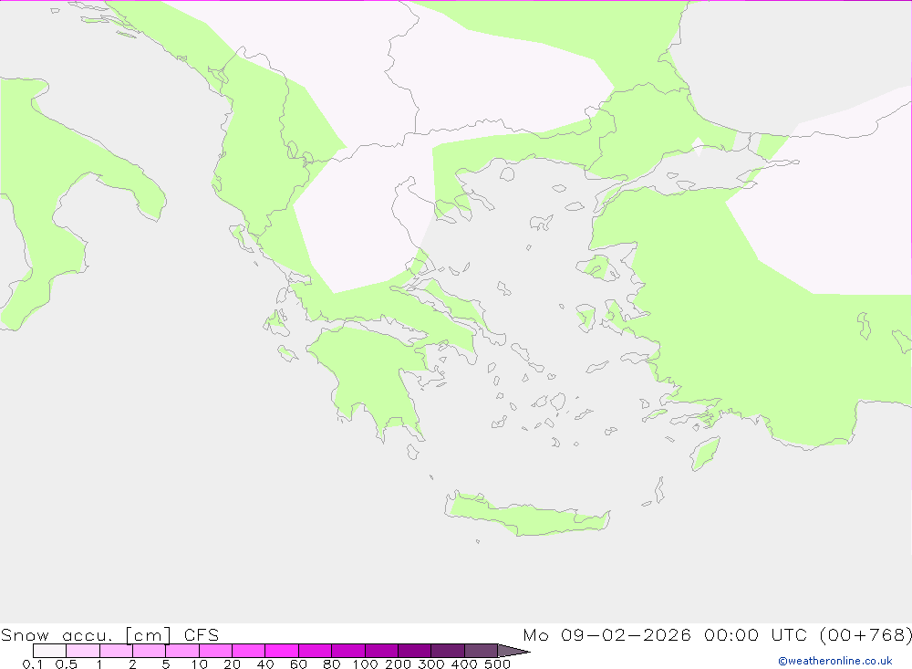Select the 100–200 cm purple legend swatch
912x669 pixels.
click(x=381, y=651)
